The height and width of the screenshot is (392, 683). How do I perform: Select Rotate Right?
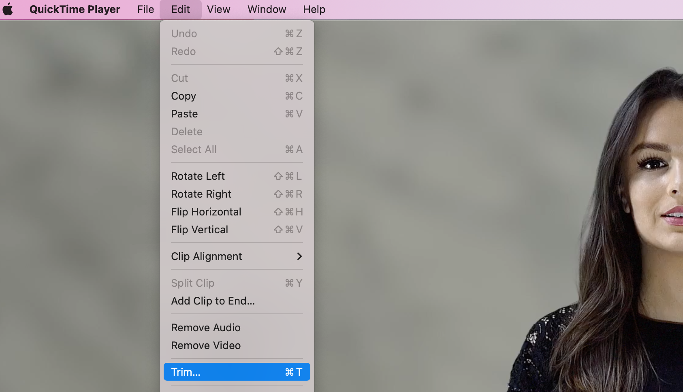[x=237, y=194]
